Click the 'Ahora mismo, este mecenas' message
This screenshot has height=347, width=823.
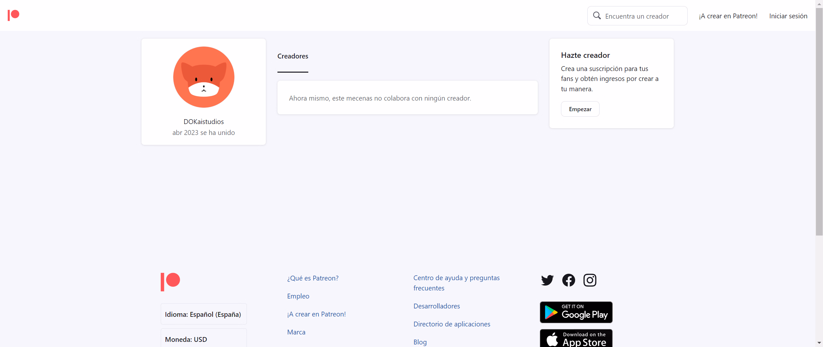[380, 98]
